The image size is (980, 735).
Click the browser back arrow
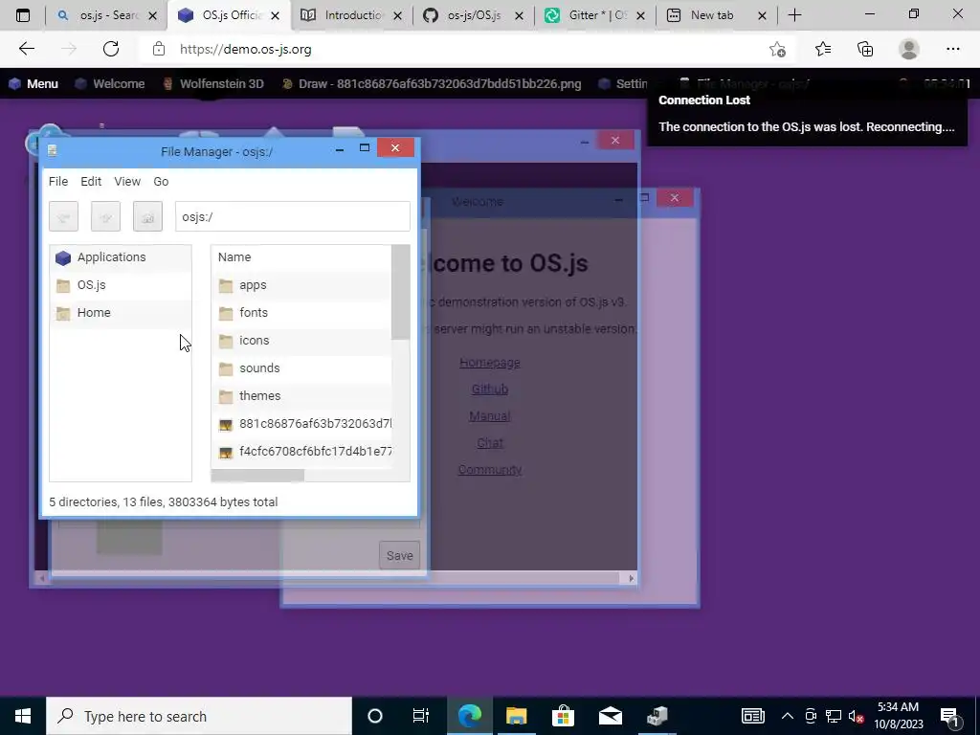click(27, 50)
